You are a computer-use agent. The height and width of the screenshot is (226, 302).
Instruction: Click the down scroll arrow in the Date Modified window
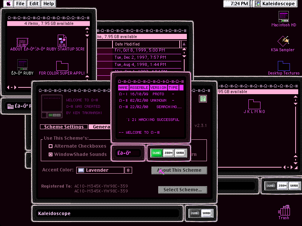[x=184, y=56]
